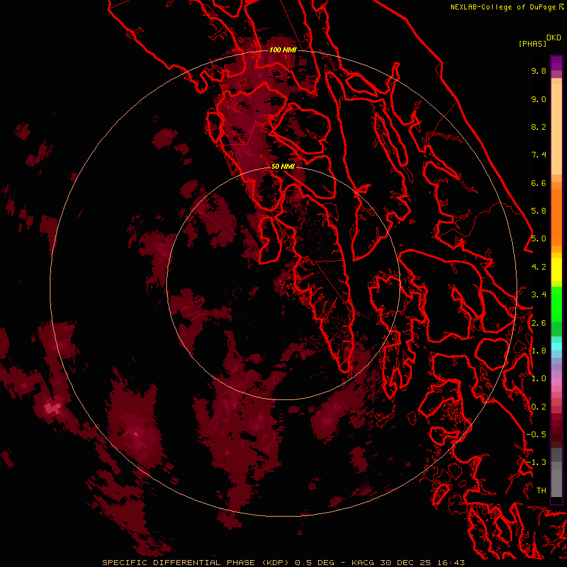Click the 5.0 scale value
Screen dimensions: 567x567
coord(539,239)
